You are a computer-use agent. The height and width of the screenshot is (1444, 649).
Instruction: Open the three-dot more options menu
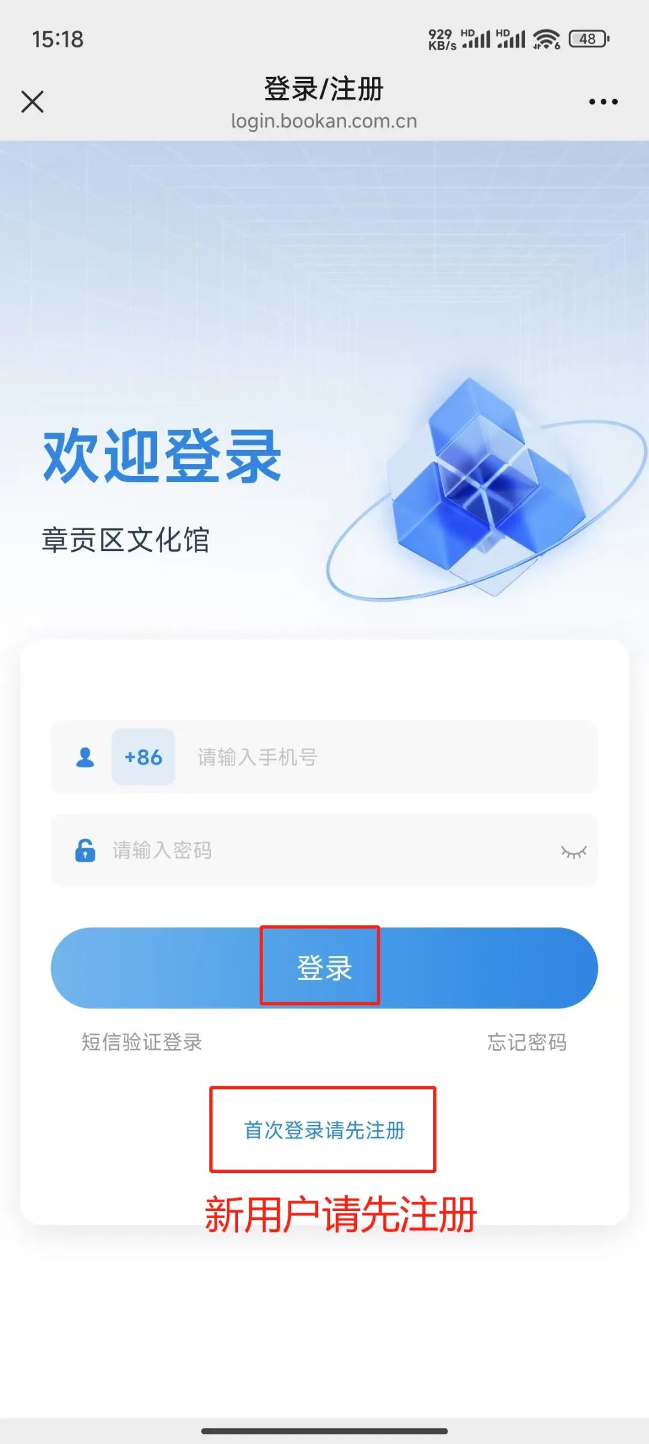(603, 102)
